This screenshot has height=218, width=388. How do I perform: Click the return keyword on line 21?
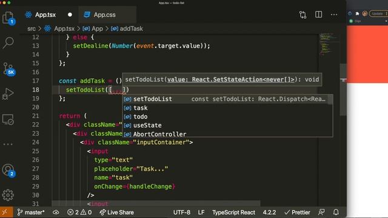pyautogui.click(x=70, y=116)
